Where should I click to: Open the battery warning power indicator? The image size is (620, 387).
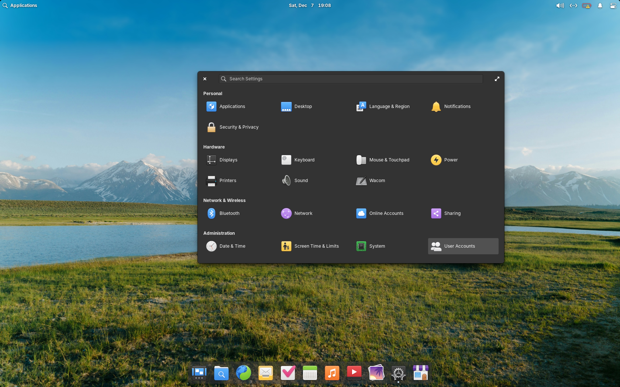pos(587,6)
